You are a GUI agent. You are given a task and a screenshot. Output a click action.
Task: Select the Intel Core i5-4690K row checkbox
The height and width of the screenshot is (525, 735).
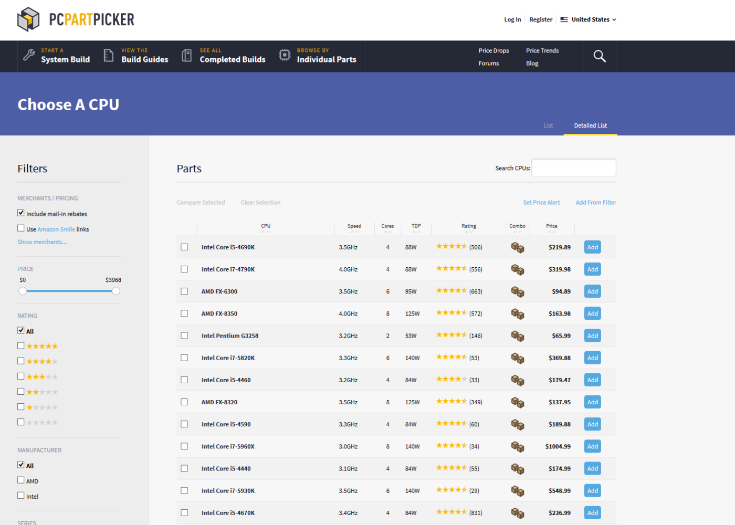[x=184, y=247]
